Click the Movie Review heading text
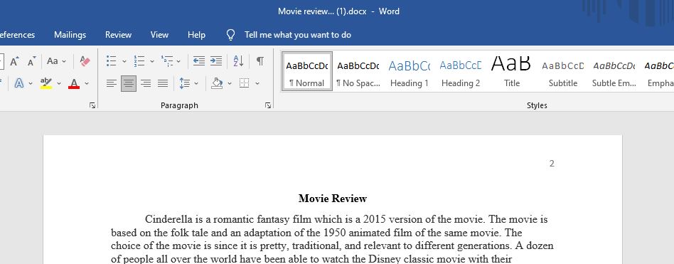This screenshot has height=264, width=674. 333,199
